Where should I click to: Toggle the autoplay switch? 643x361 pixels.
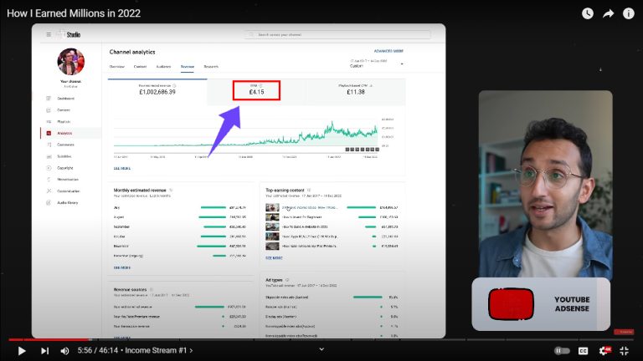562,351
